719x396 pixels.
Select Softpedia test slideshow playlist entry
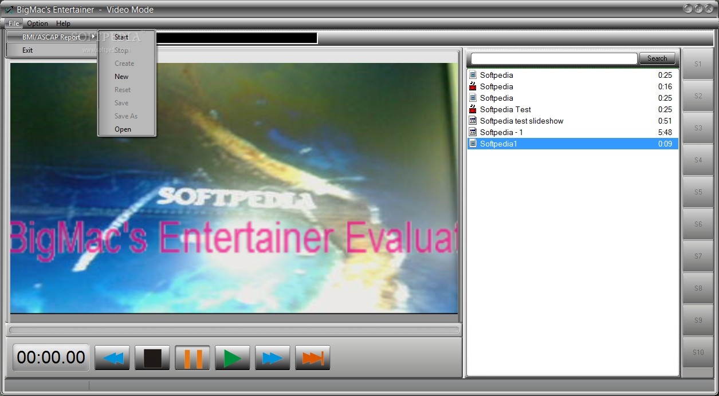pyautogui.click(x=573, y=121)
